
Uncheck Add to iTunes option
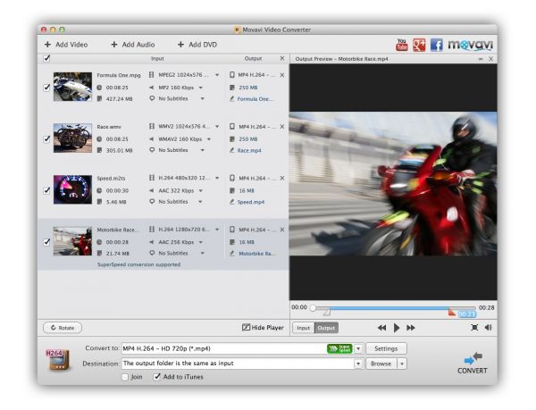pos(156,377)
